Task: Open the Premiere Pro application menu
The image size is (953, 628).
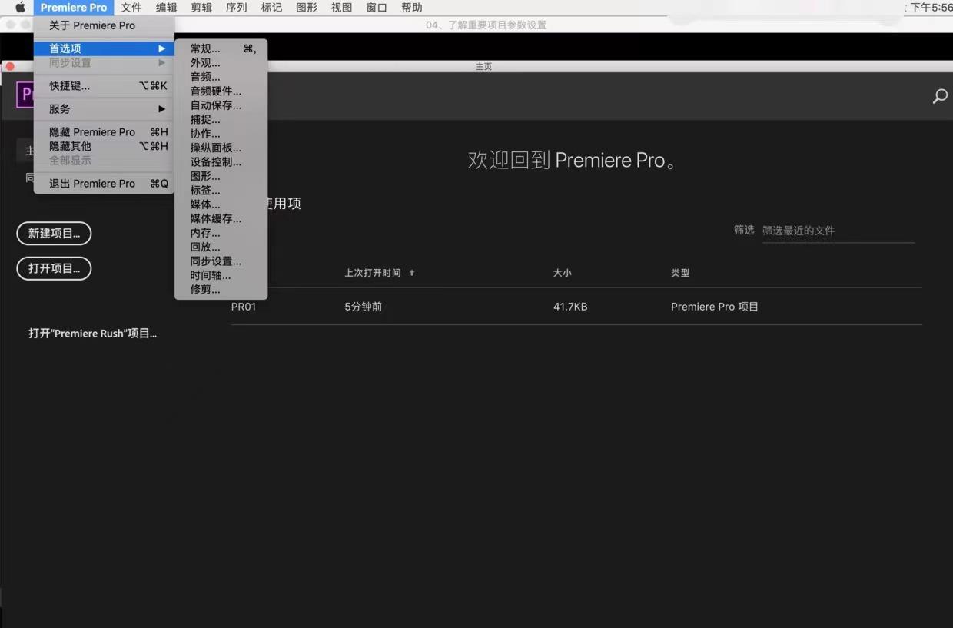Action: 74,8
